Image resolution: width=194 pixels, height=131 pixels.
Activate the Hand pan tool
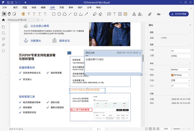click(9, 14)
